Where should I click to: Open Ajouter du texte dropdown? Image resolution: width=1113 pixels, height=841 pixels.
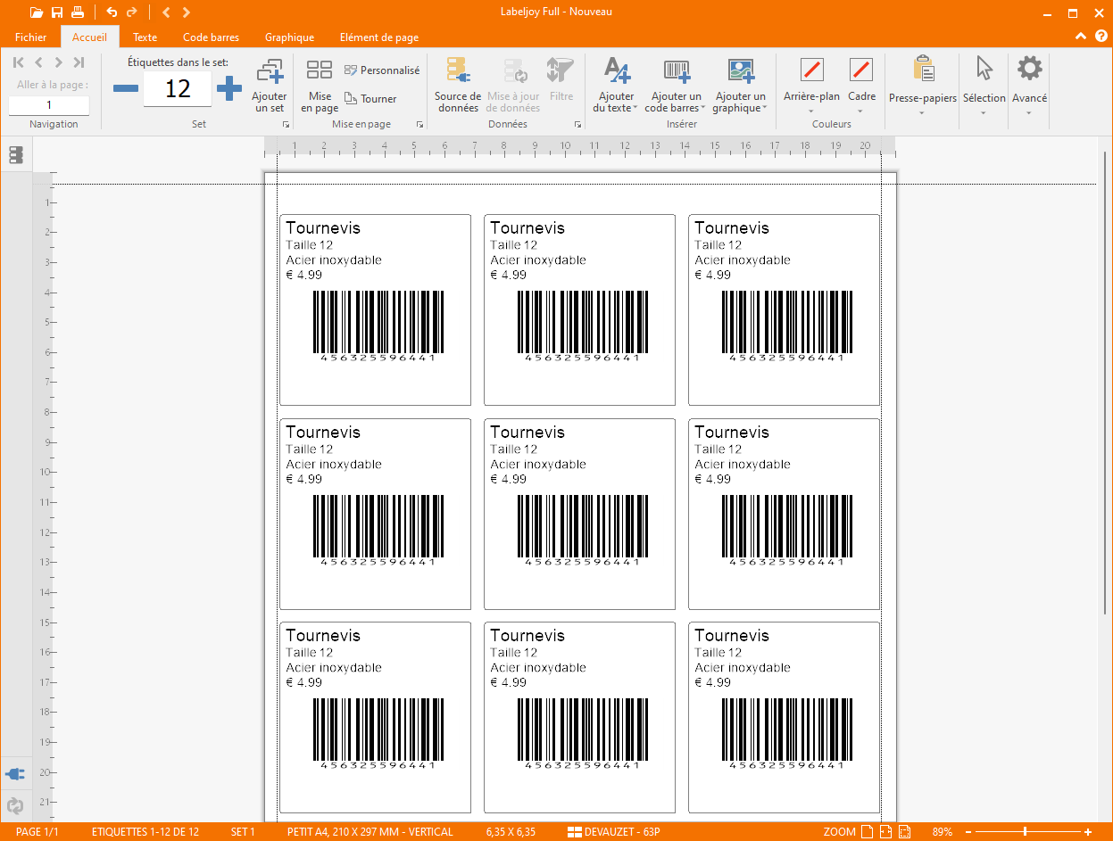[x=616, y=87]
